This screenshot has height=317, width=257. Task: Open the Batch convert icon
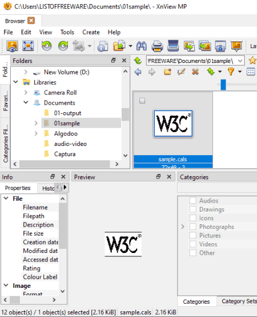tap(205, 46)
